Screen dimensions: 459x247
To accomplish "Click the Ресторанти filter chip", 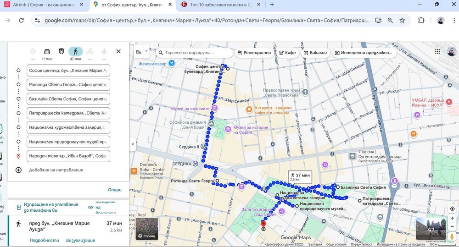I will pos(254,53).
